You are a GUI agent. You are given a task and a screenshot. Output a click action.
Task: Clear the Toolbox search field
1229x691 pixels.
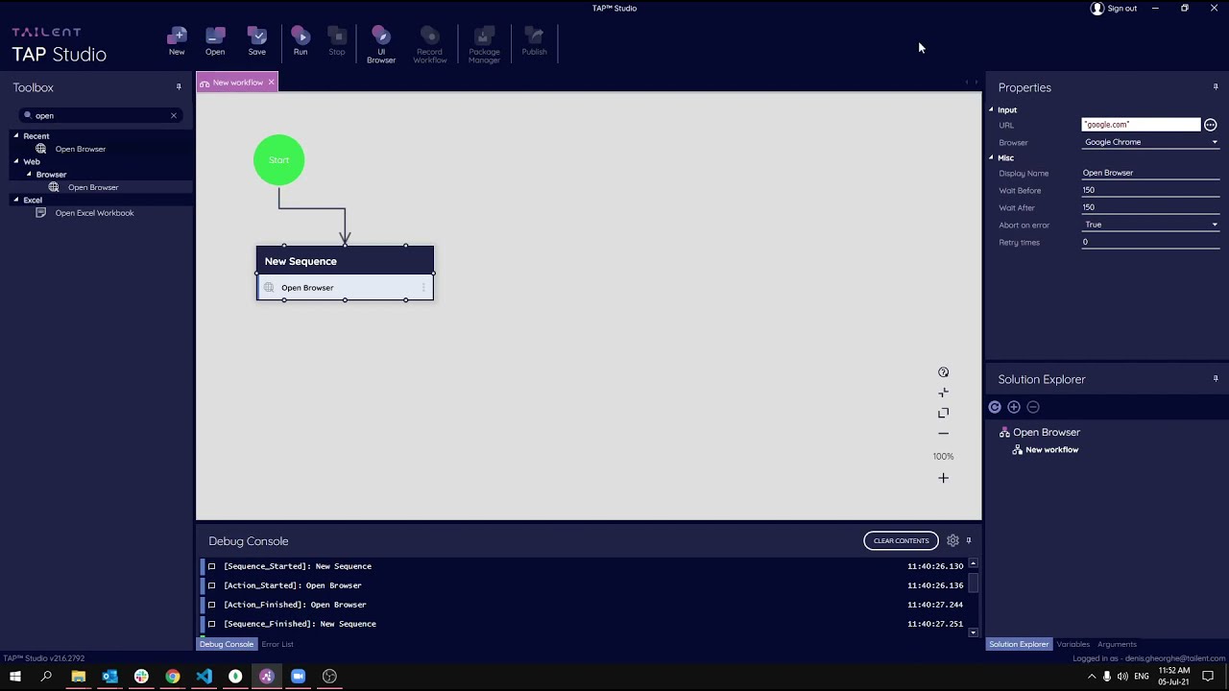(x=174, y=115)
